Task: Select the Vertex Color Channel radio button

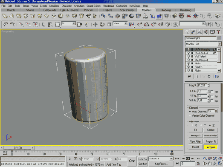Action: click(x=190, y=116)
